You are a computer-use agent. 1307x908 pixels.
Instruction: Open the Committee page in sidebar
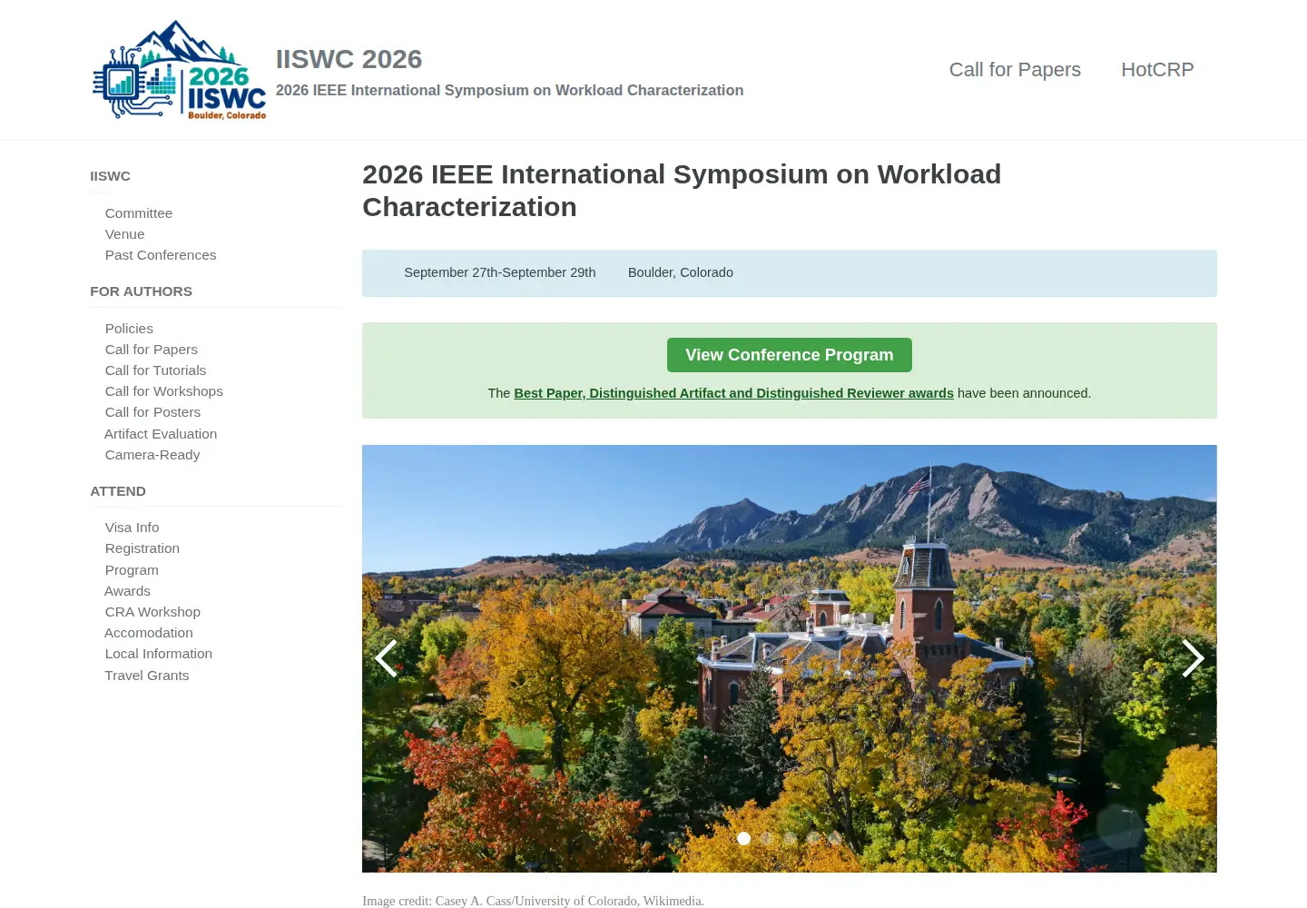[139, 213]
